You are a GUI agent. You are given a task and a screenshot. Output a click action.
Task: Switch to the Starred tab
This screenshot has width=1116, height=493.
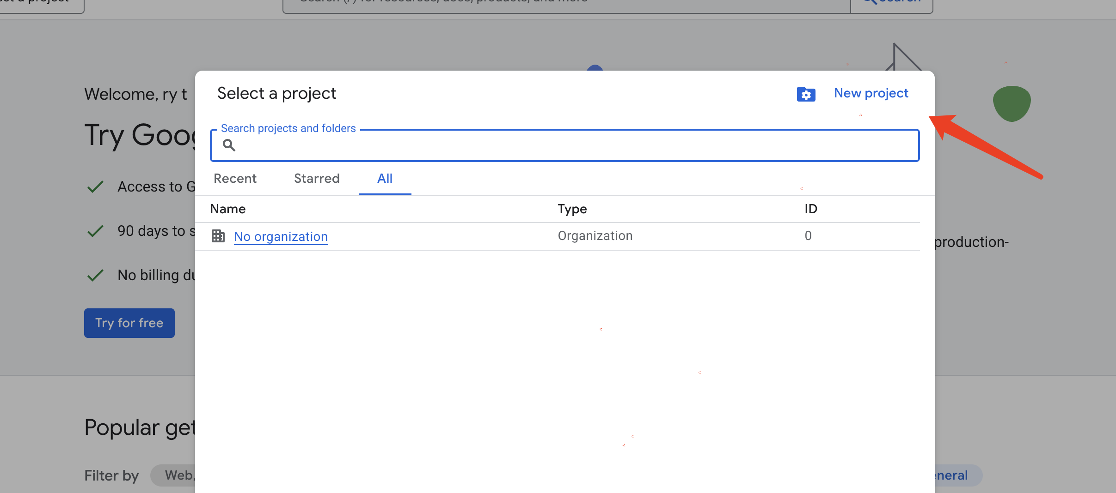click(317, 179)
